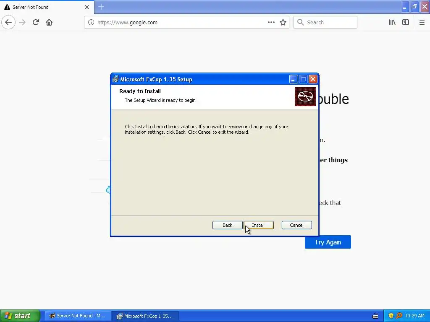
Task: Close the Server Not Found tab
Action: click(87, 7)
